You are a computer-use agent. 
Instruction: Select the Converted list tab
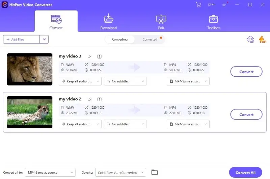(150, 39)
